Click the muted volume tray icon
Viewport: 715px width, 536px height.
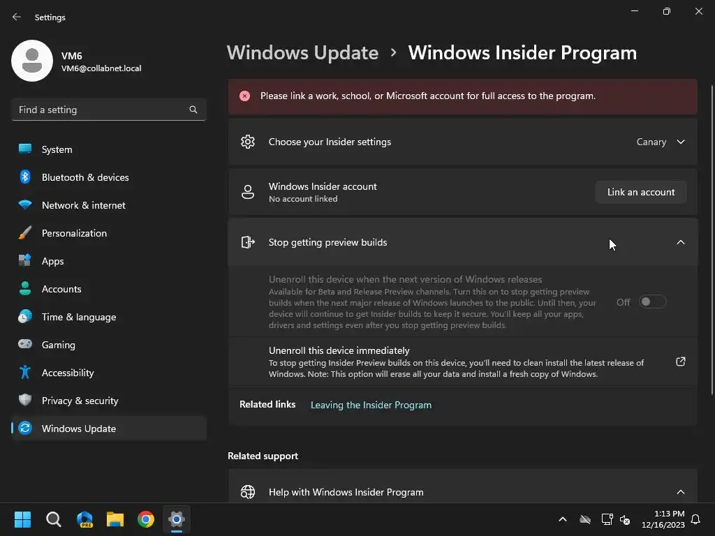pos(625,519)
